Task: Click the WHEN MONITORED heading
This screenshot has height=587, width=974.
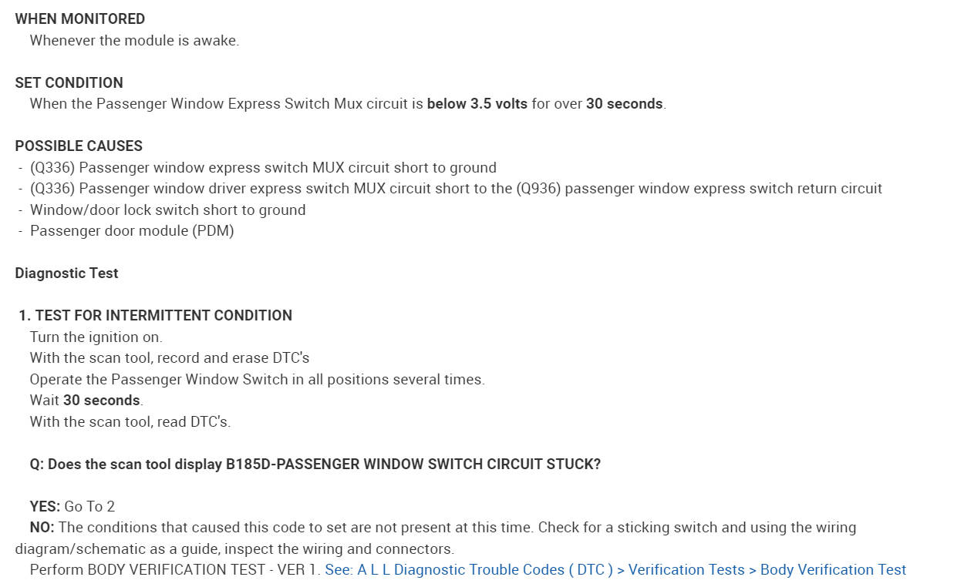Action: coord(79,19)
